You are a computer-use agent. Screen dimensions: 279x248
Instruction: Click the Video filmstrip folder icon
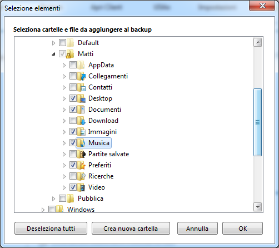[x=81, y=187]
